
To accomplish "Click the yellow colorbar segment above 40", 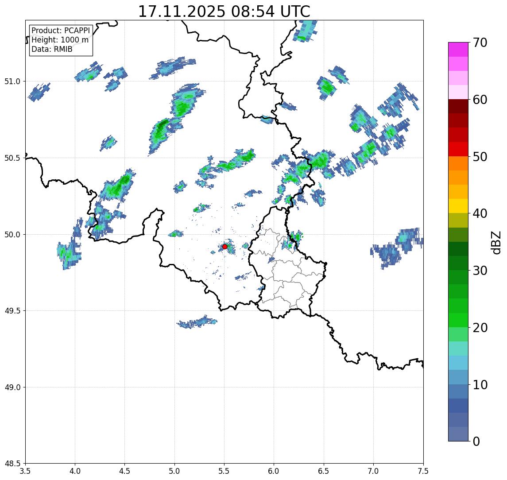I will (x=458, y=206).
